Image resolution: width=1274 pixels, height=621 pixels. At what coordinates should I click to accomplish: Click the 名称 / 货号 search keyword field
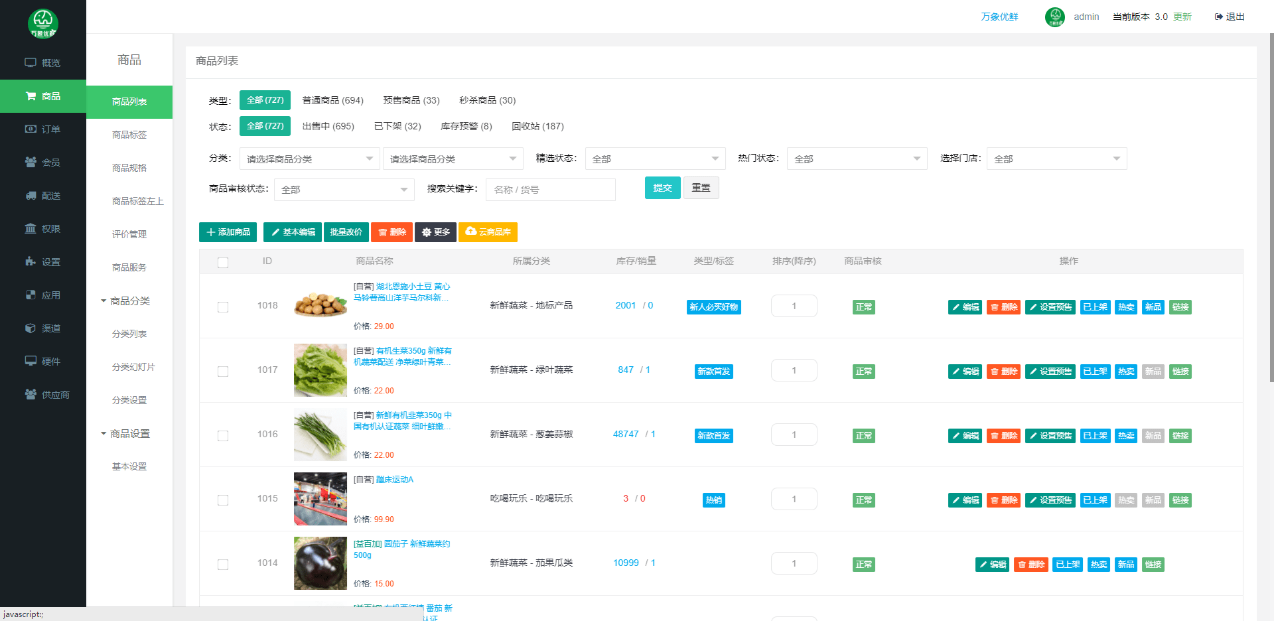550,190
